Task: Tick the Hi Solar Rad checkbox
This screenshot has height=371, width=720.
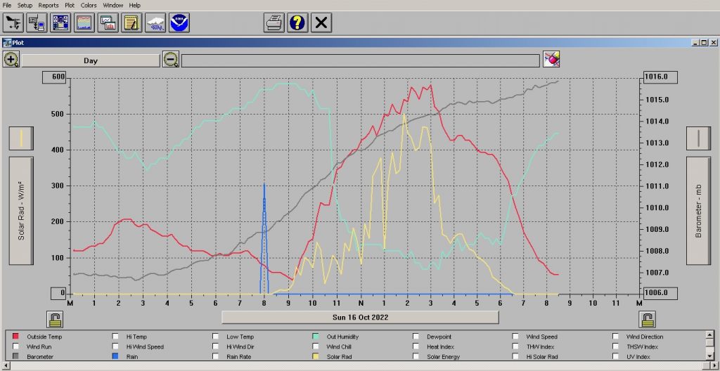Action: click(x=516, y=357)
